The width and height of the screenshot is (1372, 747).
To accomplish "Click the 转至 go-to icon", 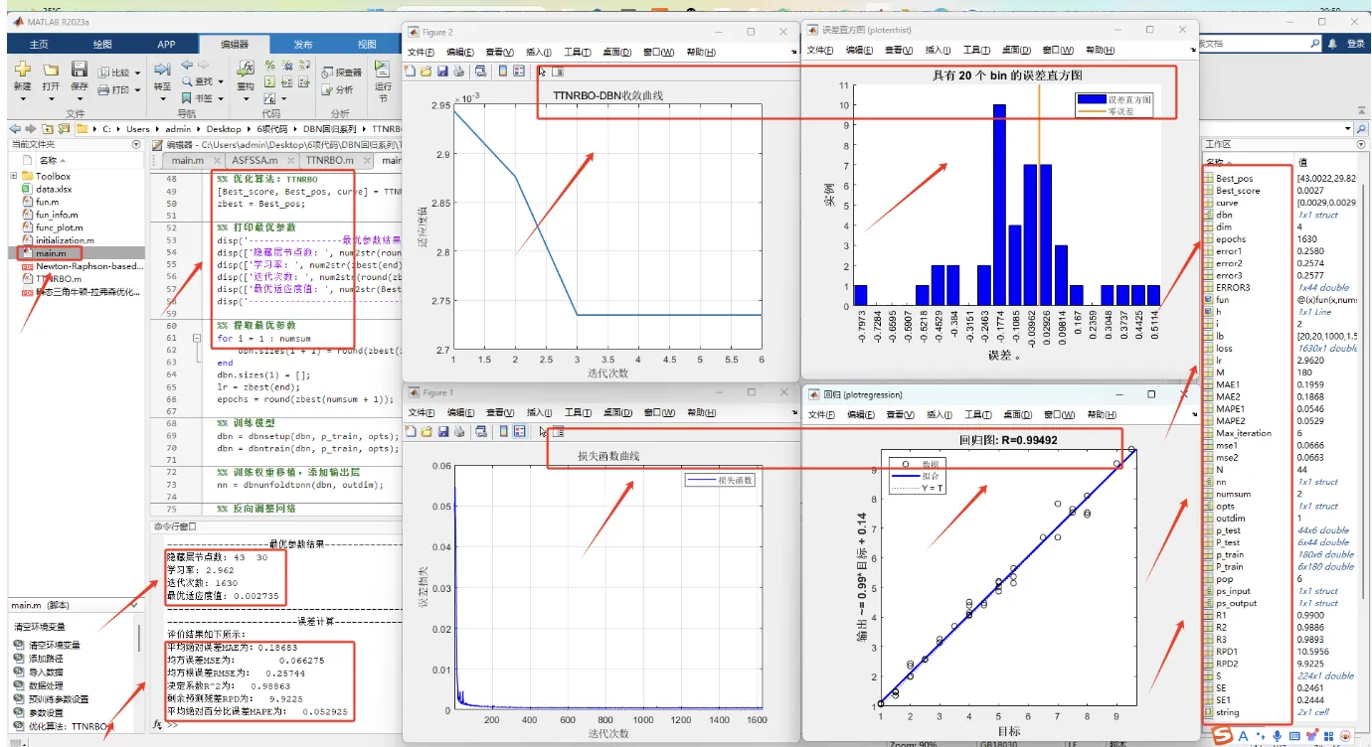I will click(x=162, y=69).
